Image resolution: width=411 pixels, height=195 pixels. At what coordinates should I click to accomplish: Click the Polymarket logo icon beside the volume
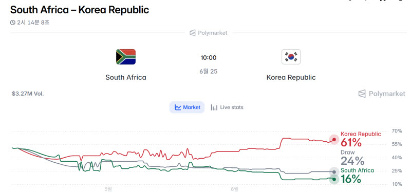click(362, 94)
